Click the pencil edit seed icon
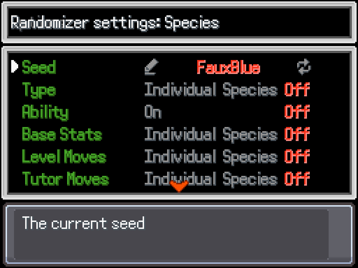 click(x=151, y=67)
